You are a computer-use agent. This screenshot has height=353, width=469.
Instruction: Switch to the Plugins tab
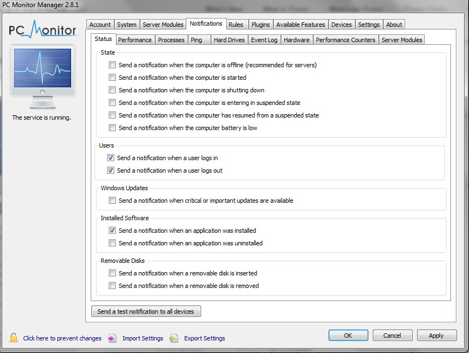261,25
